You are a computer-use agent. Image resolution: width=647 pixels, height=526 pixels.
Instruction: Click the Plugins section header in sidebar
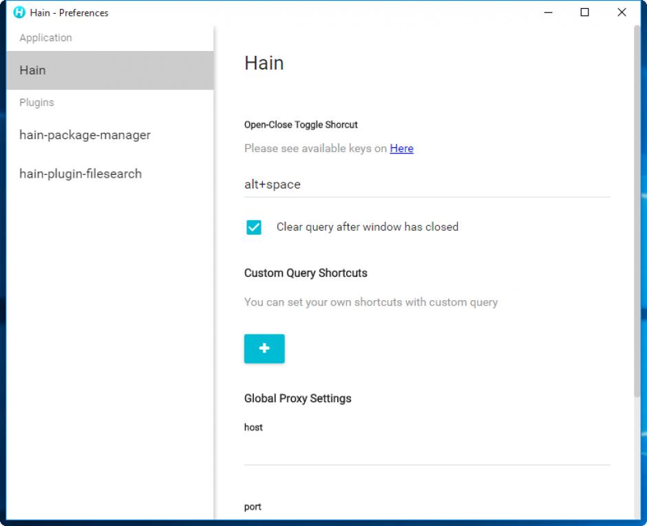[36, 103]
